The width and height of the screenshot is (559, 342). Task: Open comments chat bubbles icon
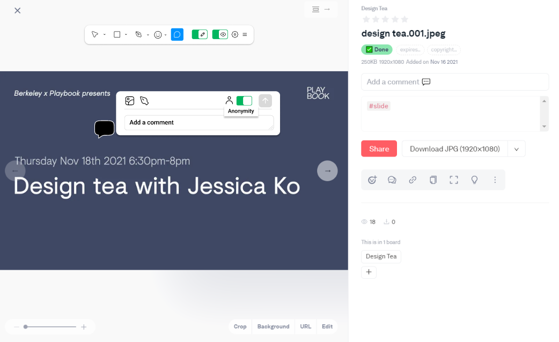[x=392, y=180]
